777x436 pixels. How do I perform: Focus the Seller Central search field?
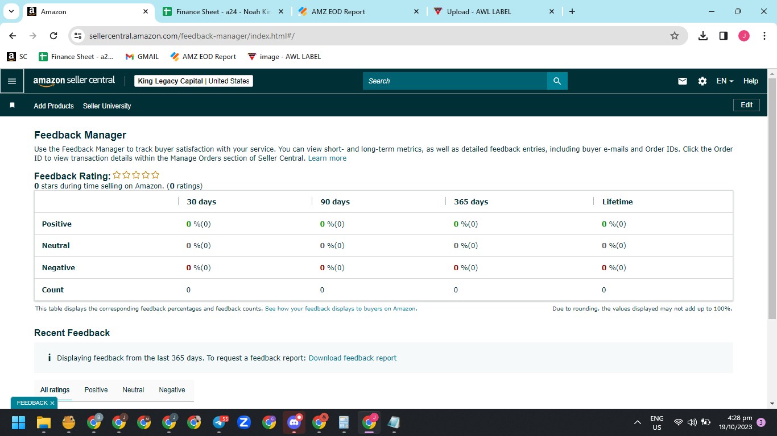[x=455, y=81]
